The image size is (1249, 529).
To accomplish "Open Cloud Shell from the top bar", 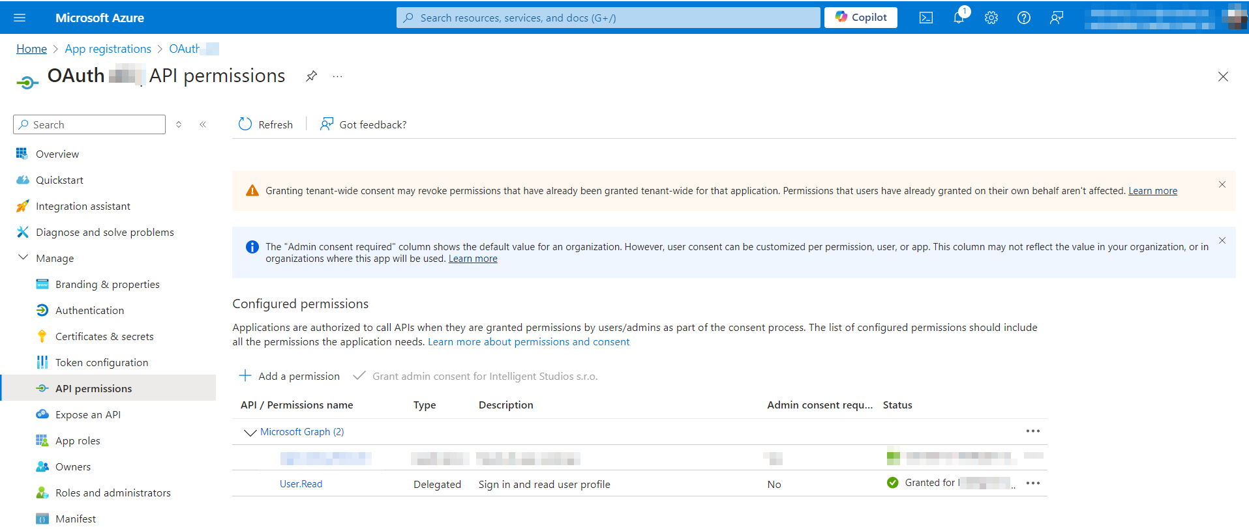I will tap(925, 18).
